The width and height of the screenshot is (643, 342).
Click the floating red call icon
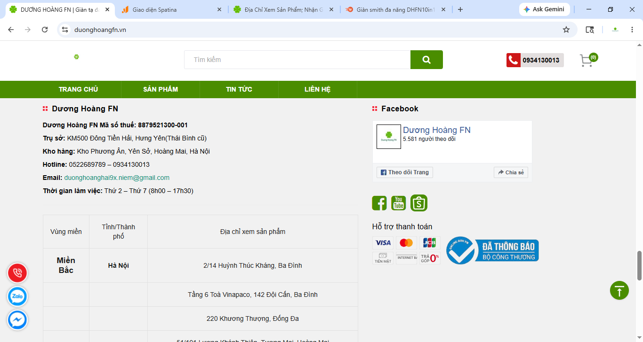pos(17,273)
